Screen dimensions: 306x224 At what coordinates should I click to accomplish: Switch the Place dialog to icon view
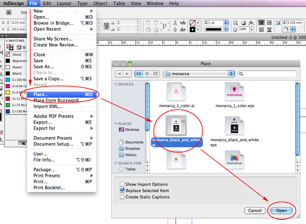[139, 74]
